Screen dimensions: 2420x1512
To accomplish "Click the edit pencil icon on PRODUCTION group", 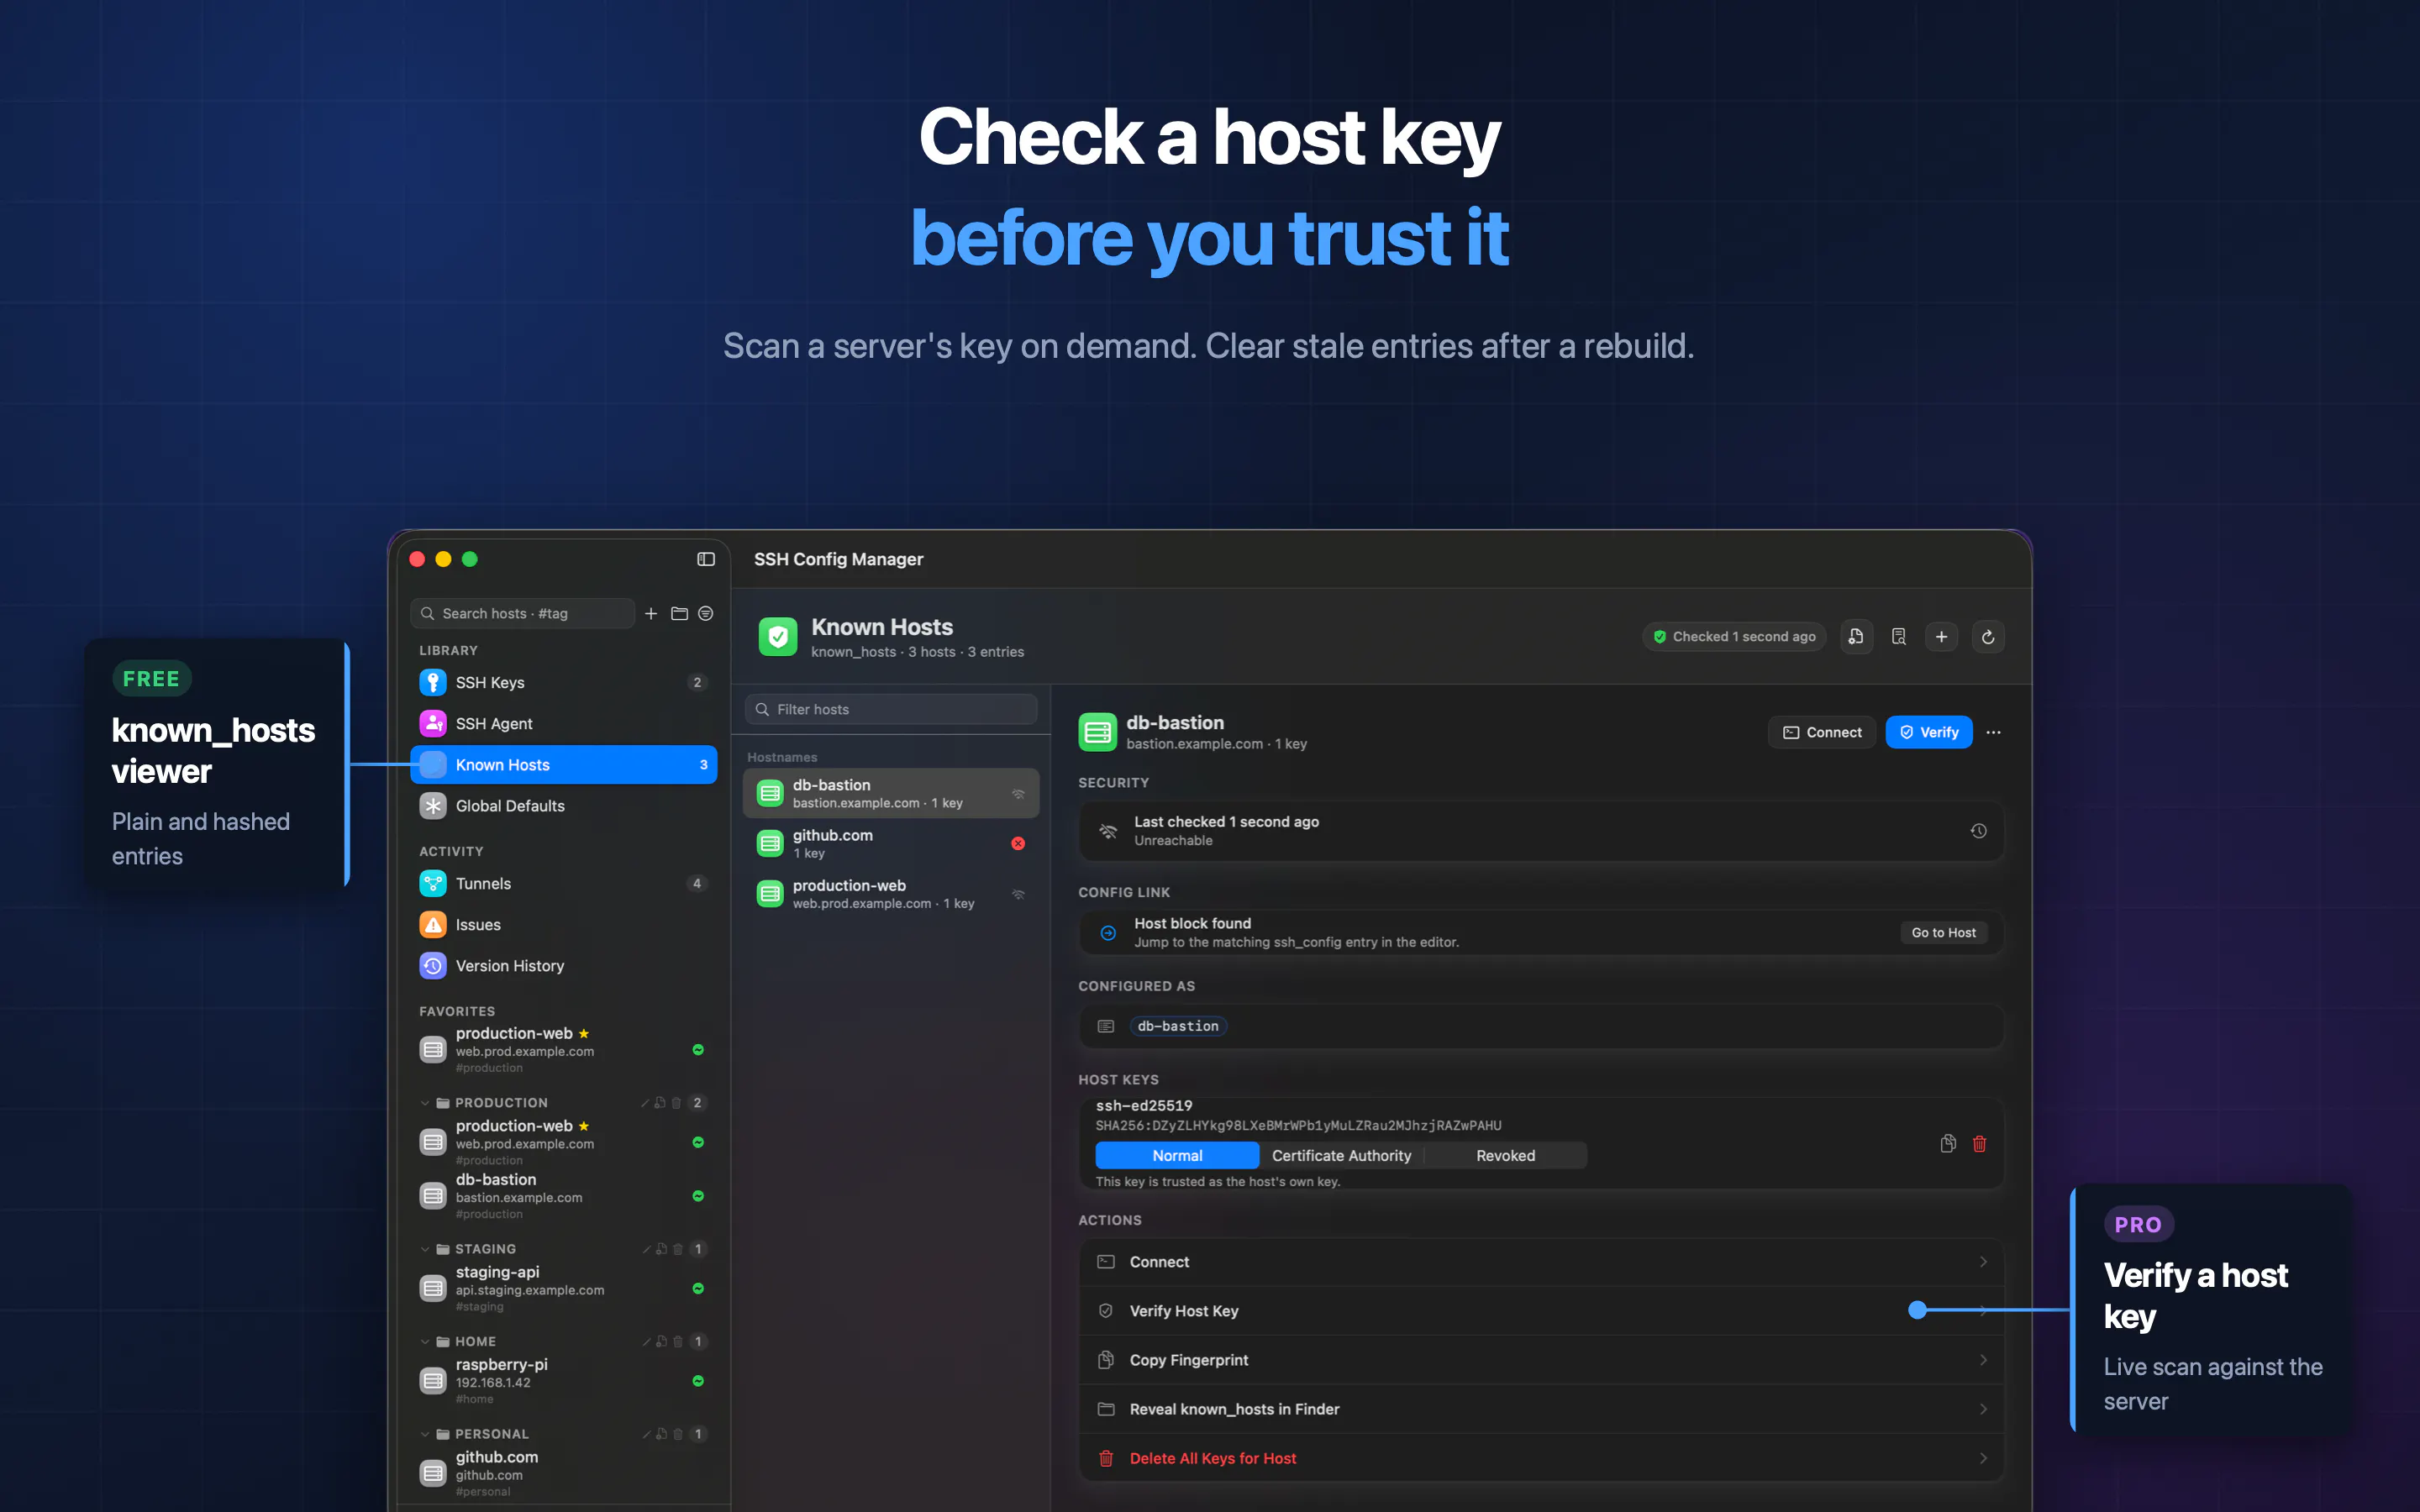I will click(x=645, y=1103).
